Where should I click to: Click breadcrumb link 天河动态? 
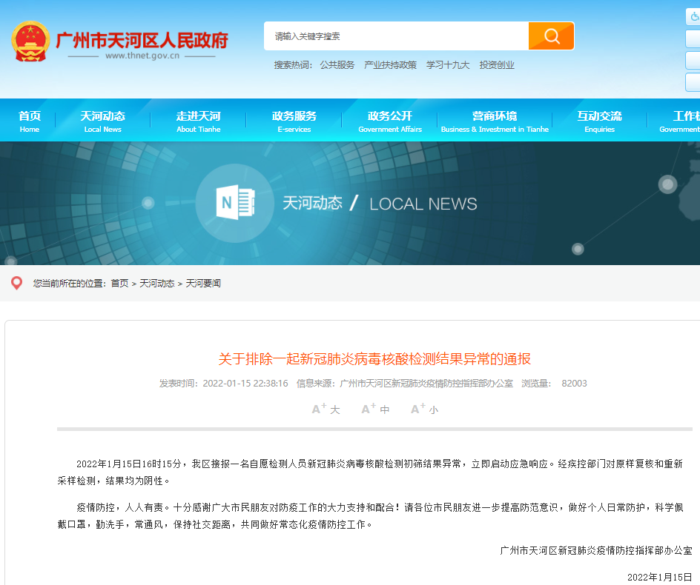(x=156, y=284)
